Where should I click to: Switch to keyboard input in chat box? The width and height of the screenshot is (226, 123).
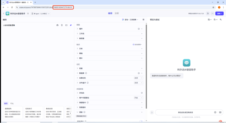tap(220, 112)
